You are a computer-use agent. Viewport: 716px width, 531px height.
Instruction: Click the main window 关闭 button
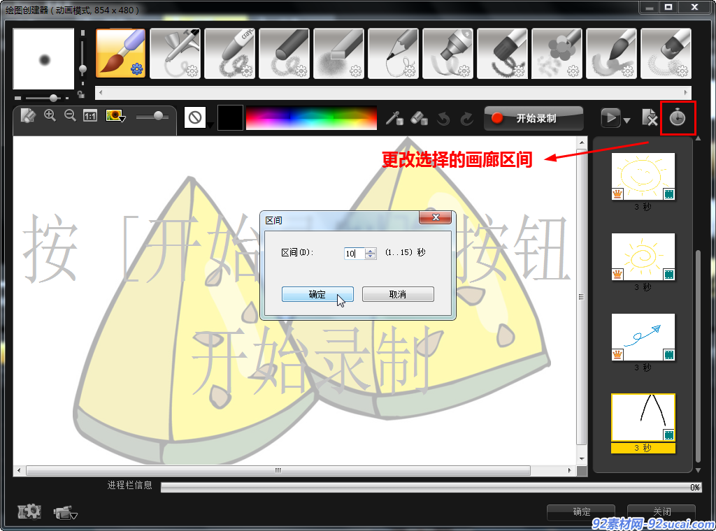(x=661, y=512)
